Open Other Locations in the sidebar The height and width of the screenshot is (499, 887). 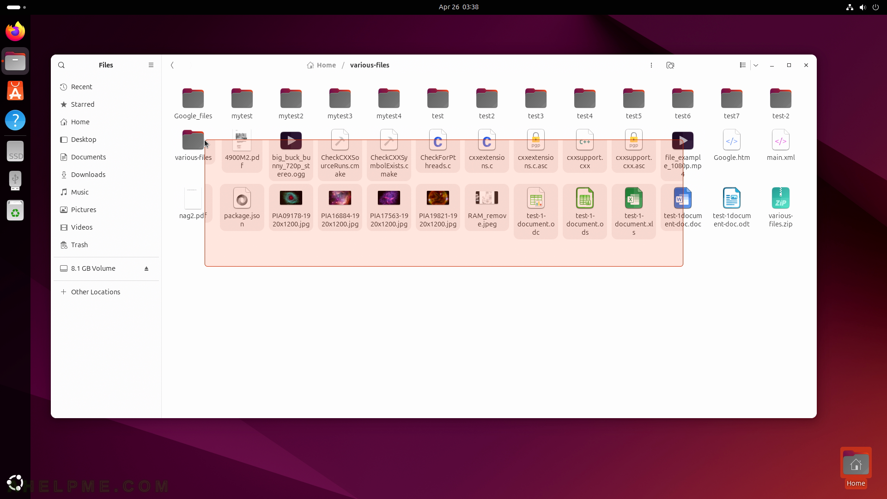click(106, 292)
